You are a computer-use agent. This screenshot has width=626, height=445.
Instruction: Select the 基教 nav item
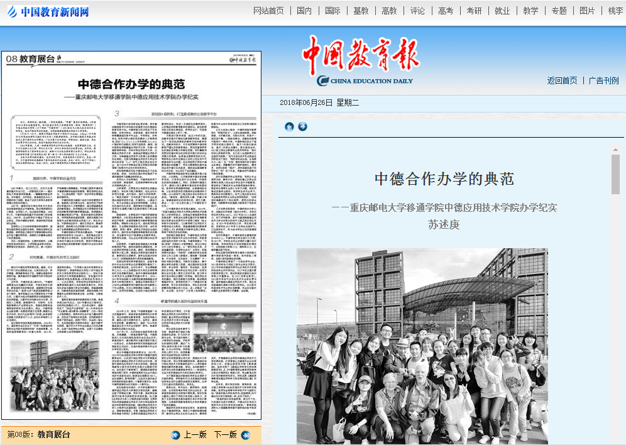(x=361, y=11)
